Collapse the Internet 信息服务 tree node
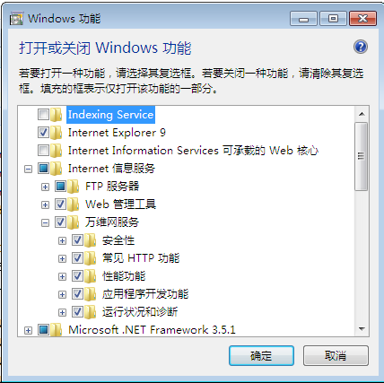 [x=28, y=170]
